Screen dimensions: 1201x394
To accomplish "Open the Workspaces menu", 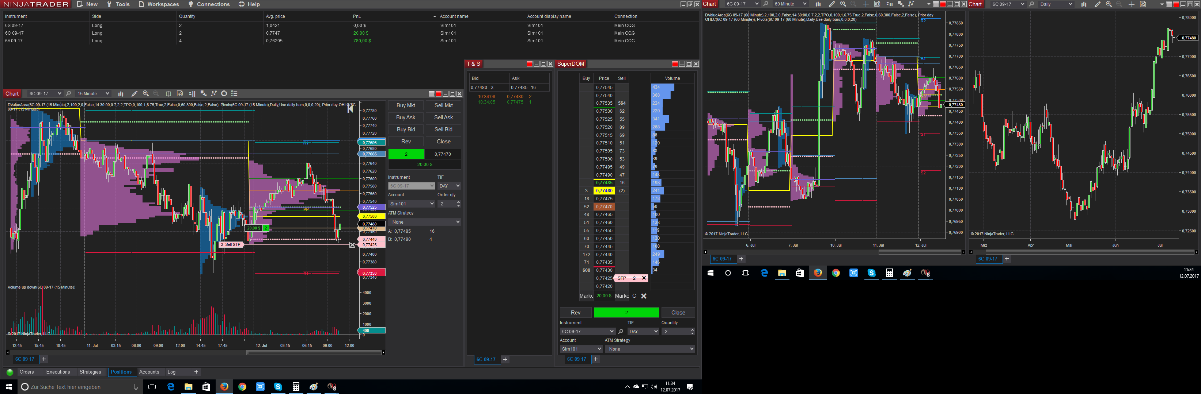I will point(159,4).
